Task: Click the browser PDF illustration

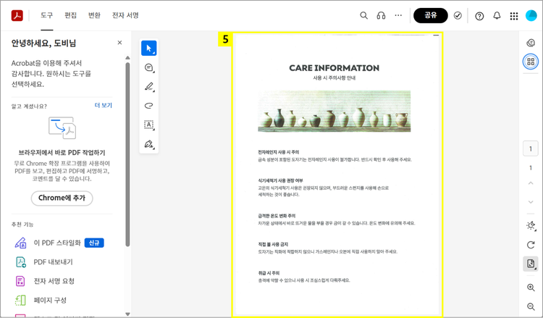Action: [62, 127]
